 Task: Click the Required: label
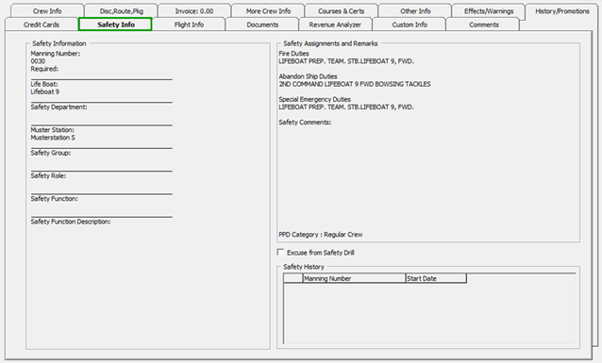44,69
